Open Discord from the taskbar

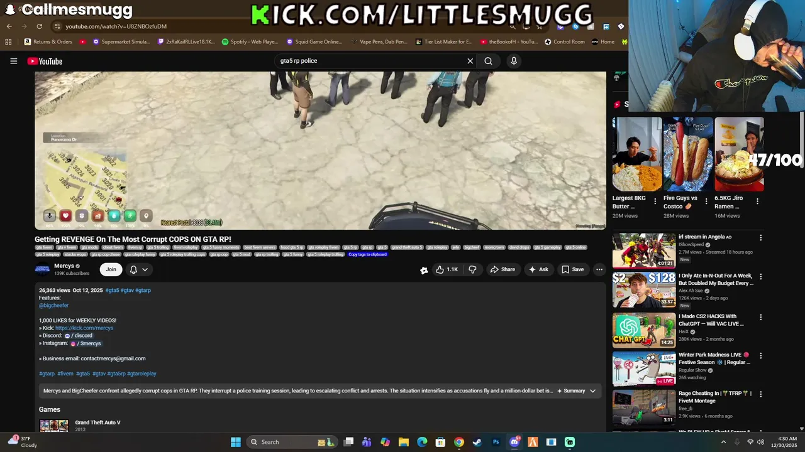(x=514, y=442)
